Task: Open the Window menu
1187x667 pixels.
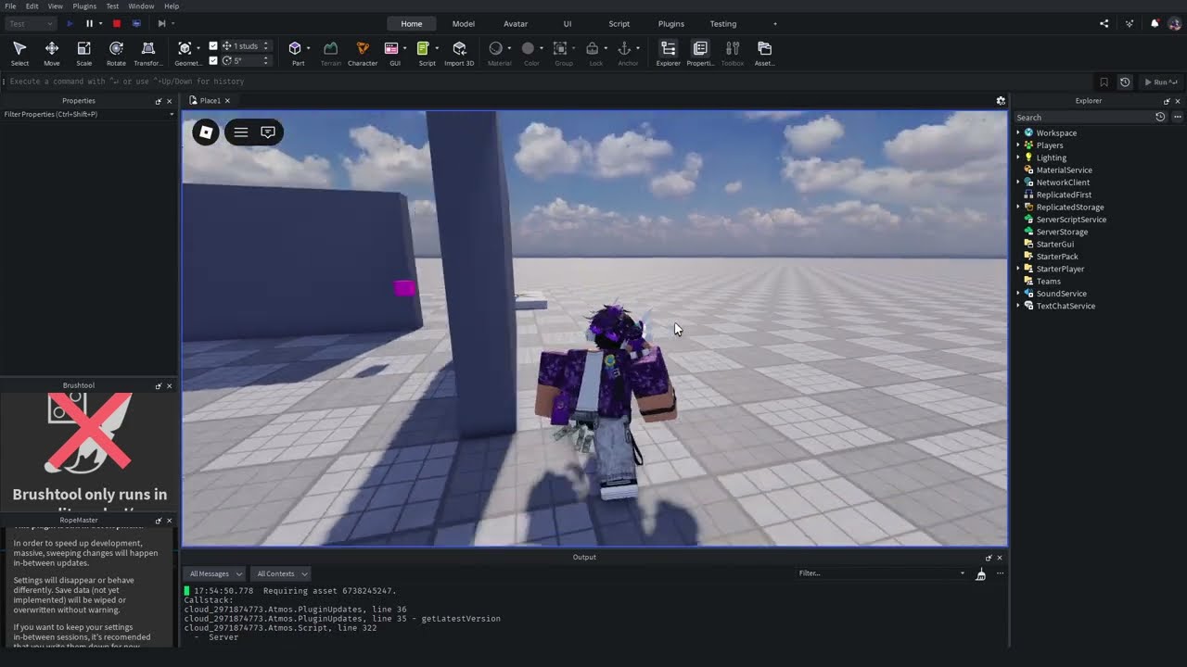Action: (x=141, y=6)
